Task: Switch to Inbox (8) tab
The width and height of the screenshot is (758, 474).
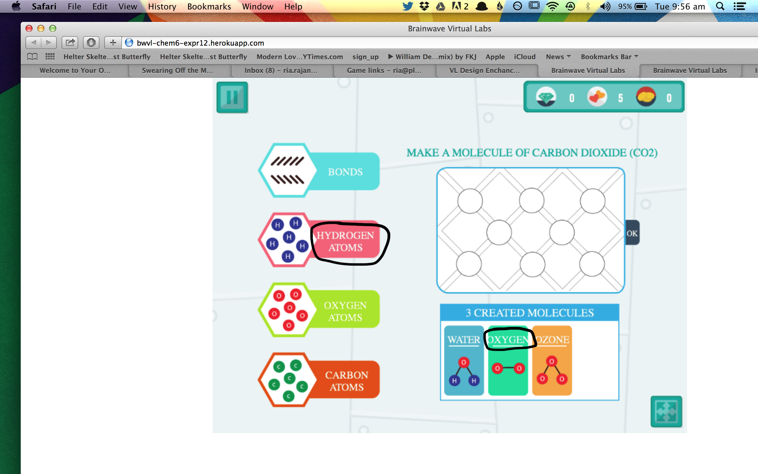Action: pyautogui.click(x=281, y=71)
